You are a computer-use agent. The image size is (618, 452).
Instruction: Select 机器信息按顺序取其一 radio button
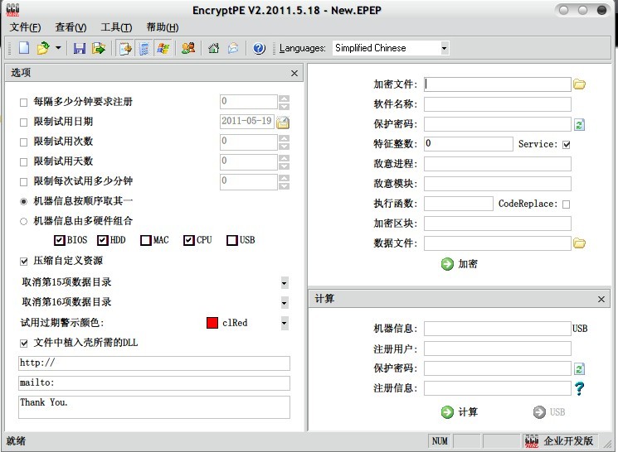click(24, 201)
